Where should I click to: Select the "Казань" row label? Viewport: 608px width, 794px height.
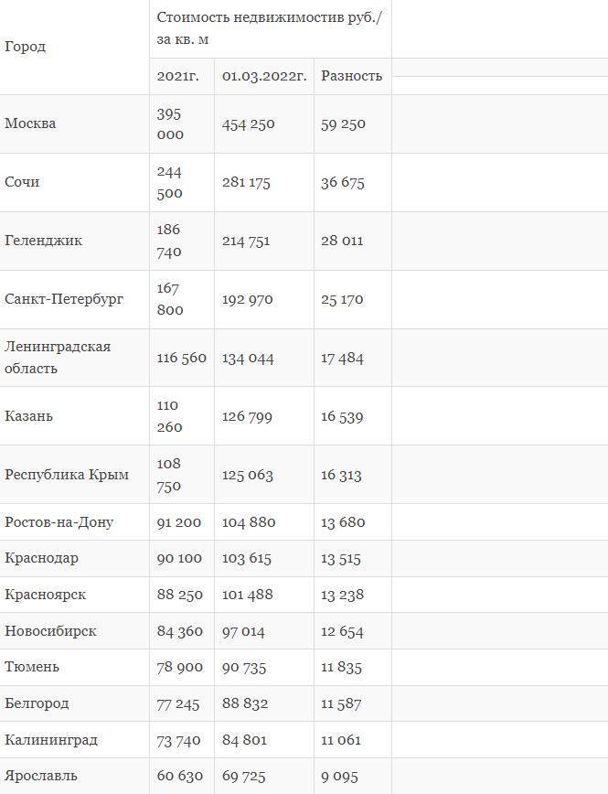coord(29,416)
